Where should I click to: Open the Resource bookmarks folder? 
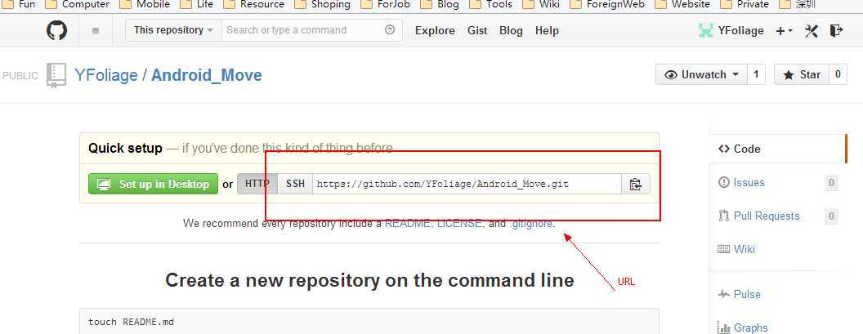coord(253,5)
